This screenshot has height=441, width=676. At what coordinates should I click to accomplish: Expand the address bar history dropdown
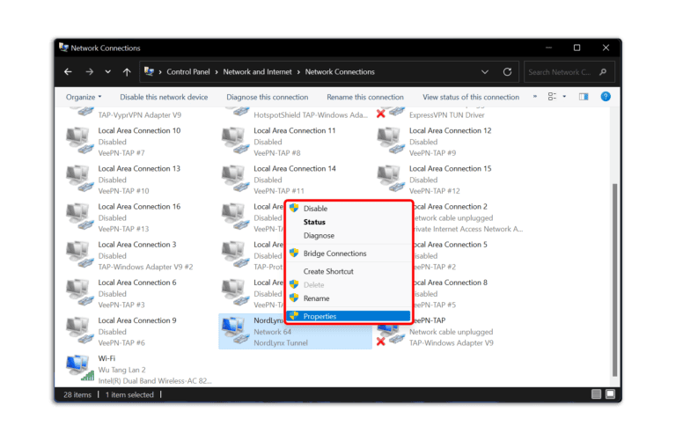(485, 72)
